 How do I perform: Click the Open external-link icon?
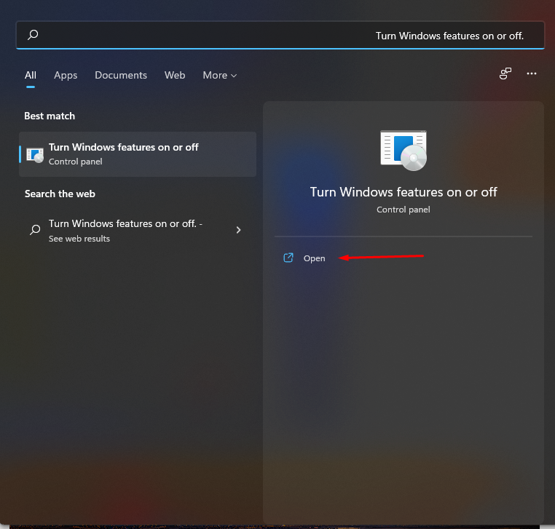(288, 258)
